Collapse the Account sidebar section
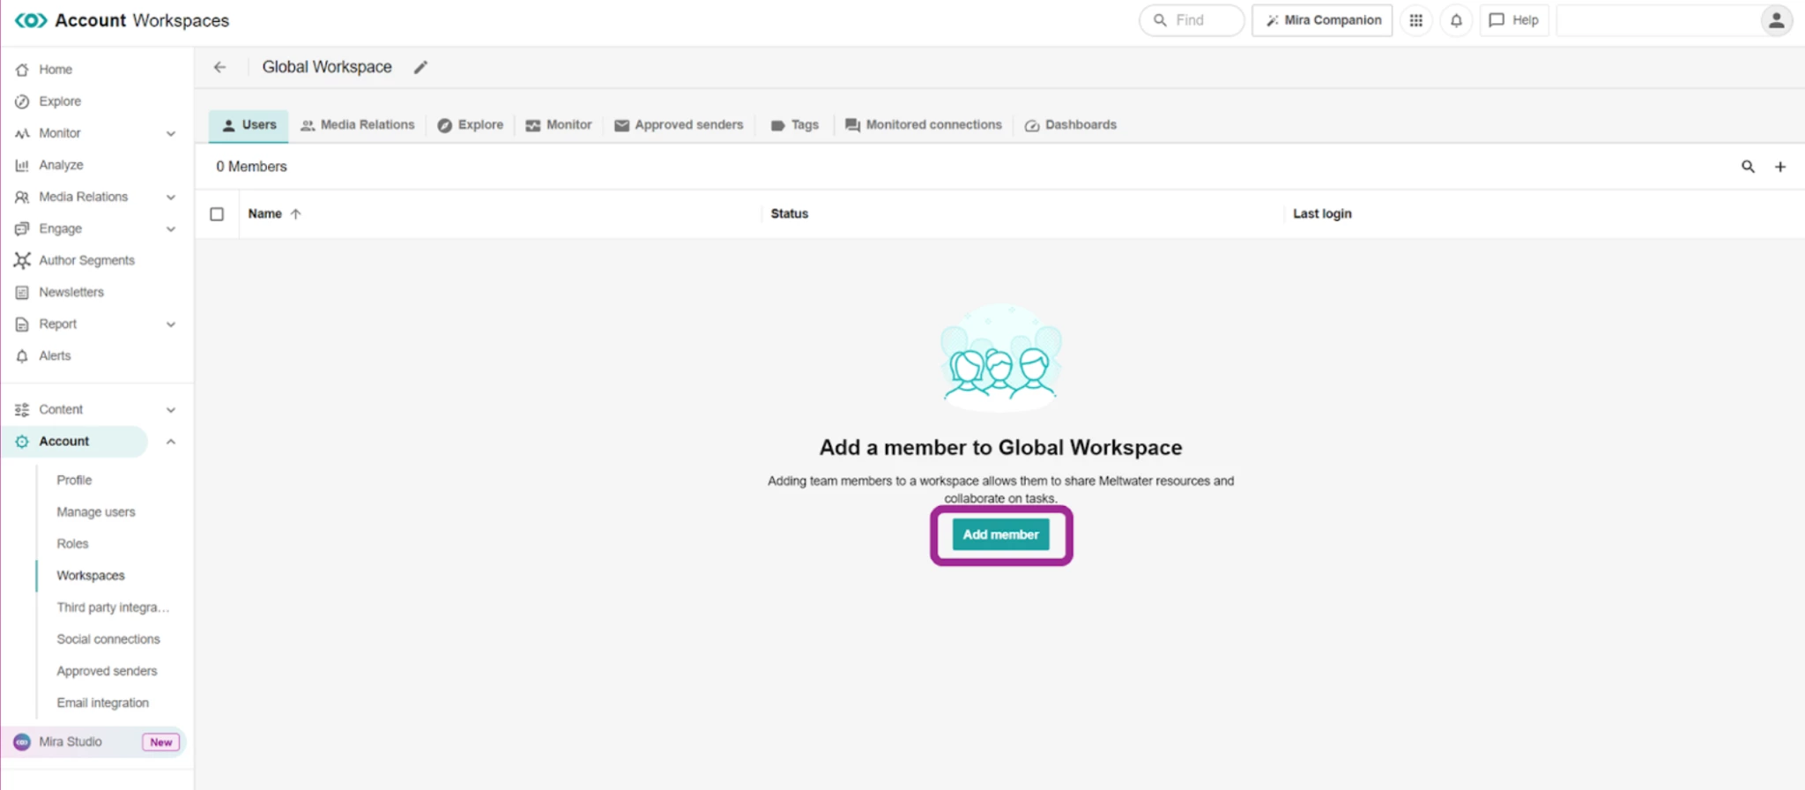Screen dimensions: 1805x790 [171, 442]
